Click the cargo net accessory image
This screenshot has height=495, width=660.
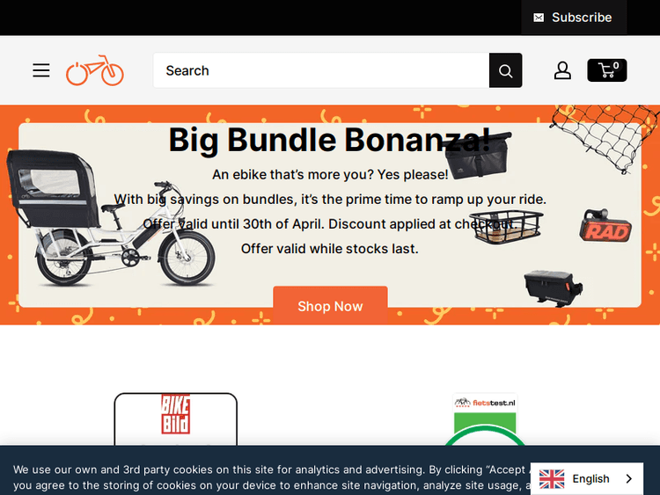click(x=605, y=139)
